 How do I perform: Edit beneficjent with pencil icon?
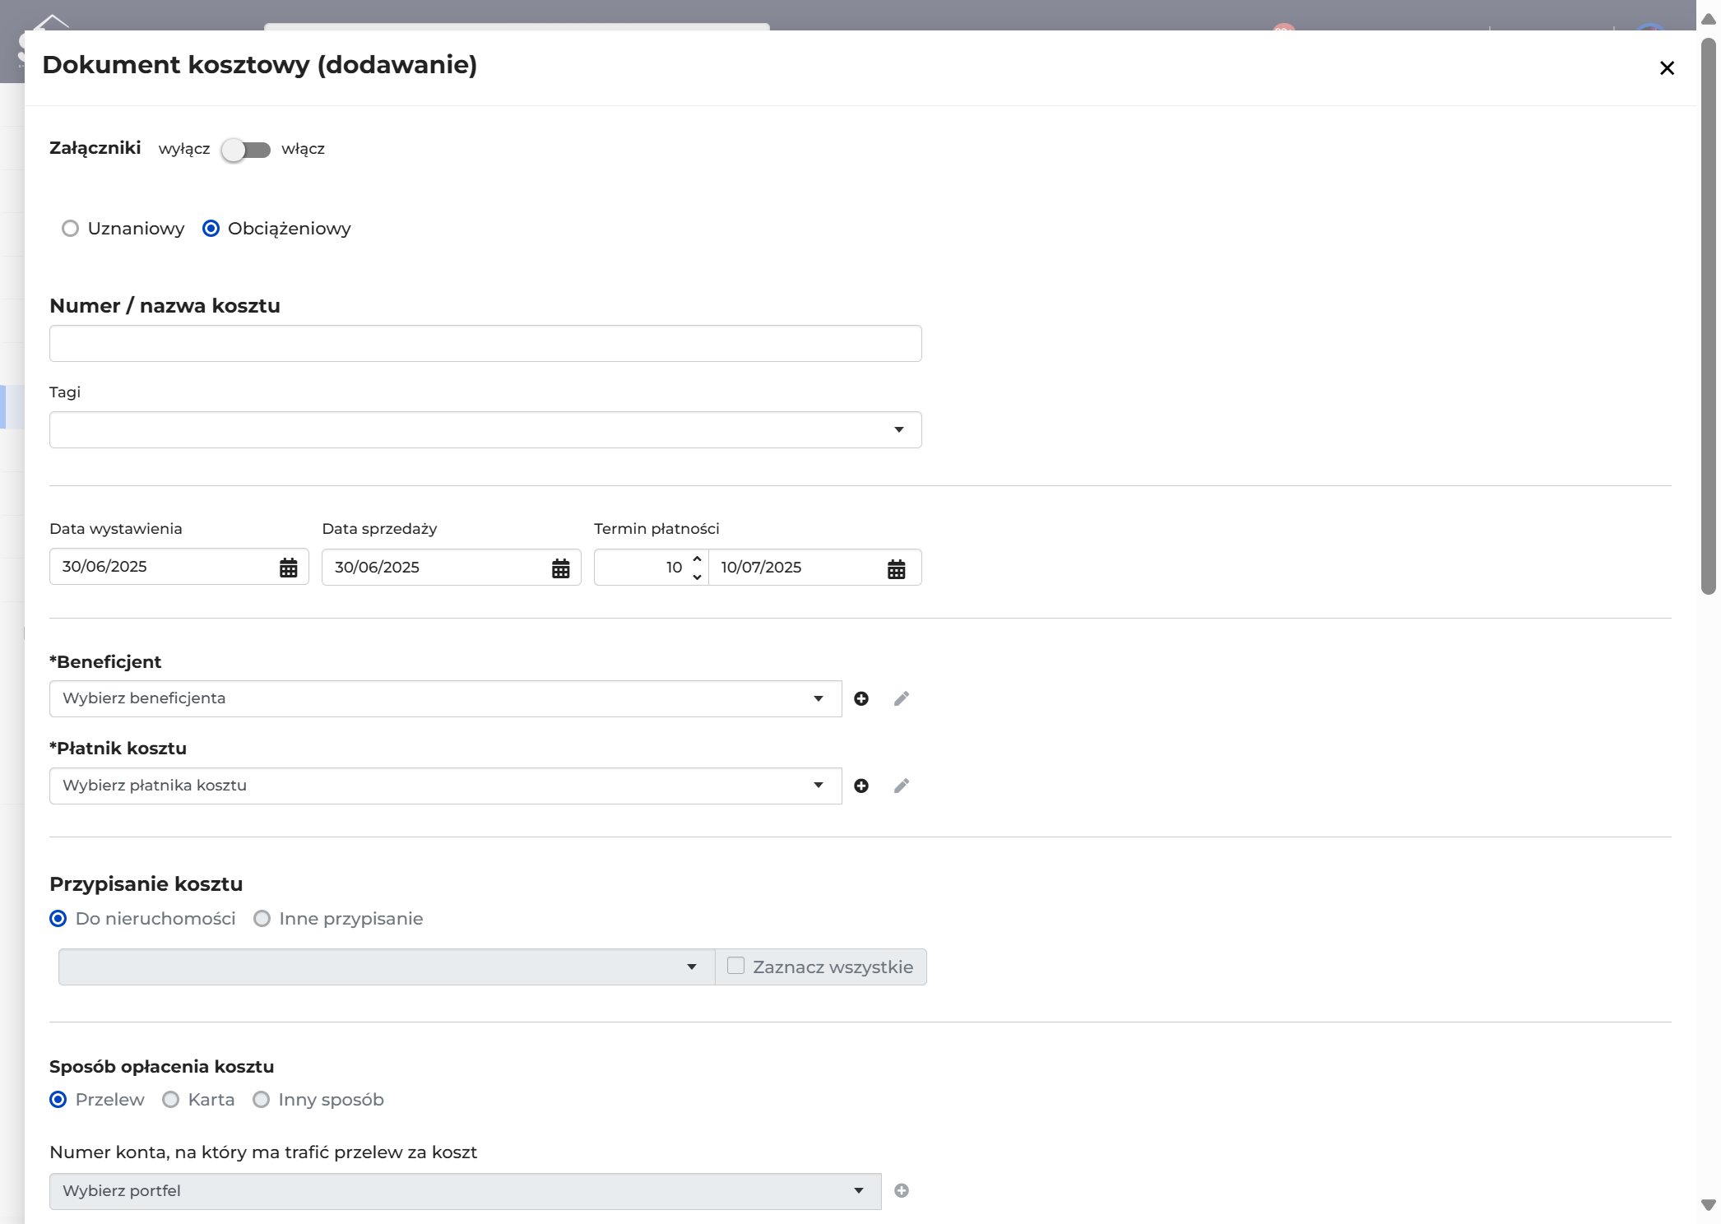[902, 698]
